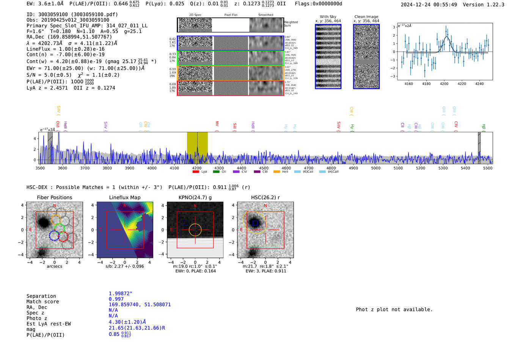
Task: Click the 'S/N = 5.0(±0.5)' text
Action: (49, 75)
